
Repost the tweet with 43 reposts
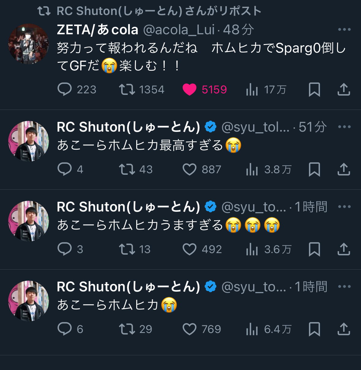[127, 170]
